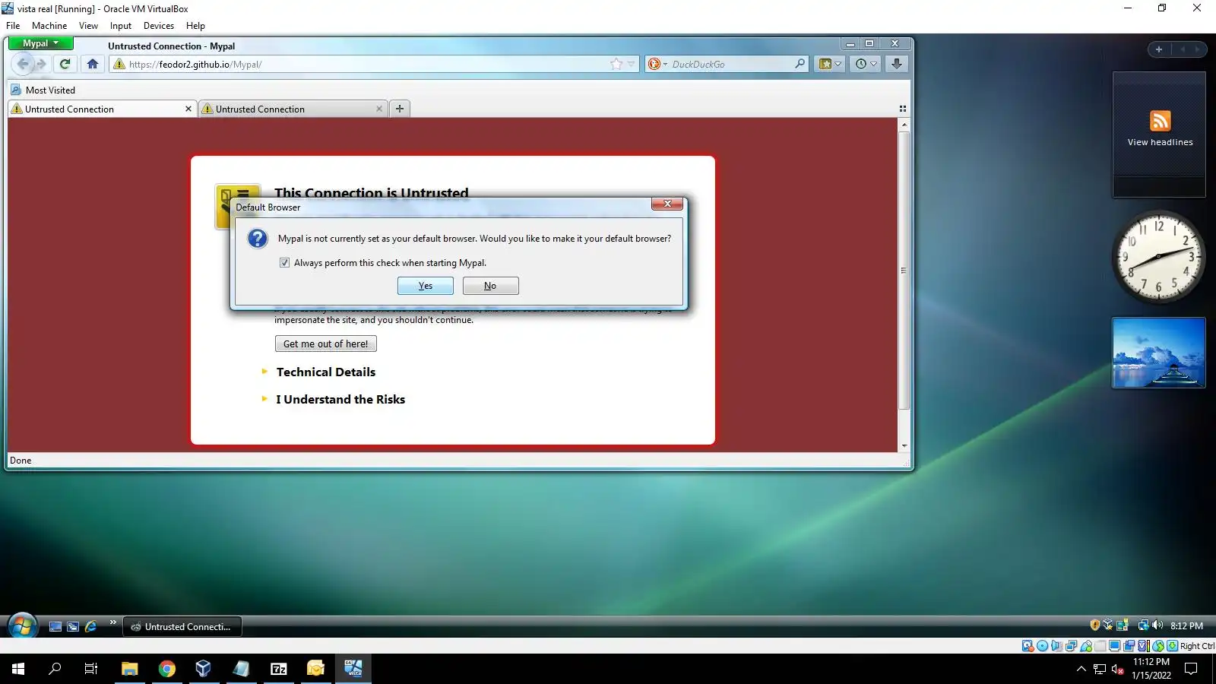Open the VirtualBox Devices menu

pos(159,25)
